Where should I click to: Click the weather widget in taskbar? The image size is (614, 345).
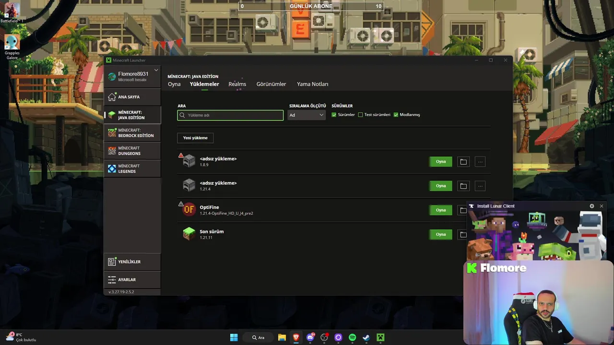[22, 337]
